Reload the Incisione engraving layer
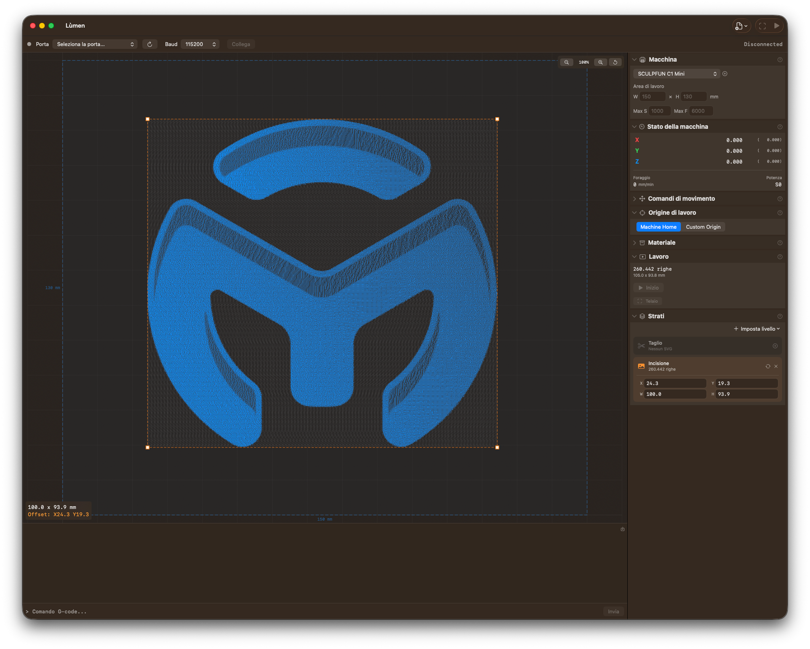Image resolution: width=810 pixels, height=649 pixels. [x=767, y=366]
